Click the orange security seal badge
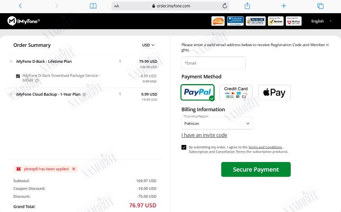Image resolution: width=341 pixels, height=212 pixels. click(218, 21)
